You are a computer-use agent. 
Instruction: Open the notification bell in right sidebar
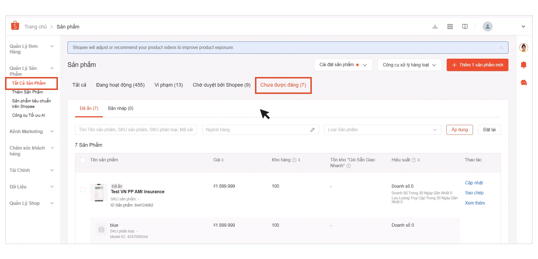point(524,65)
